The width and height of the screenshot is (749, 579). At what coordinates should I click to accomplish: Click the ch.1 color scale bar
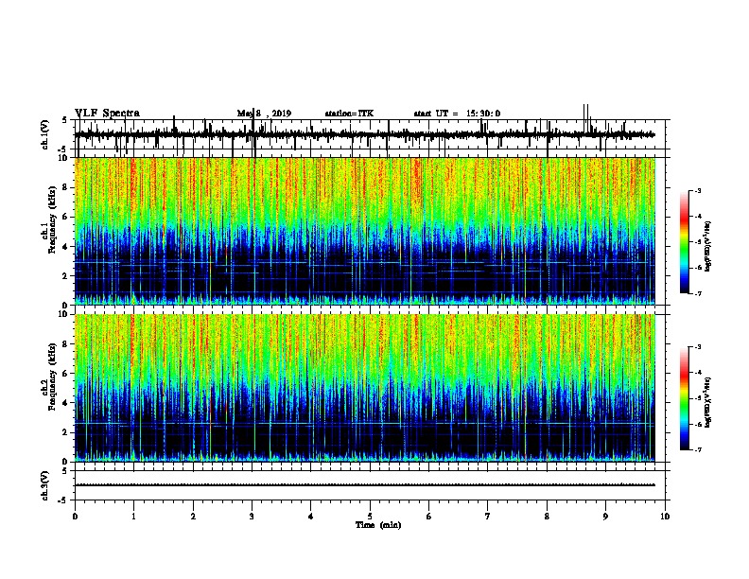(685, 242)
